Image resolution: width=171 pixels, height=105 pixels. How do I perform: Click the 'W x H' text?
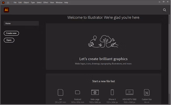point(147,102)
